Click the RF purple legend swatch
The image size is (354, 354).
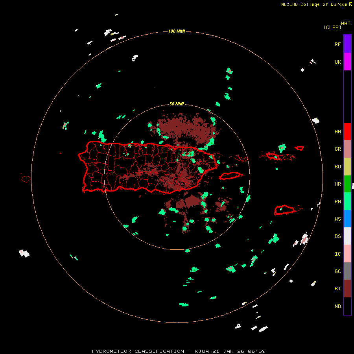click(x=347, y=44)
